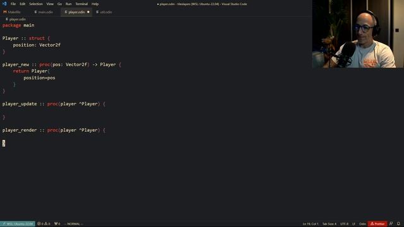Click the 'position=pos' line in the editor
This screenshot has width=404, height=227.
pyautogui.click(x=39, y=78)
